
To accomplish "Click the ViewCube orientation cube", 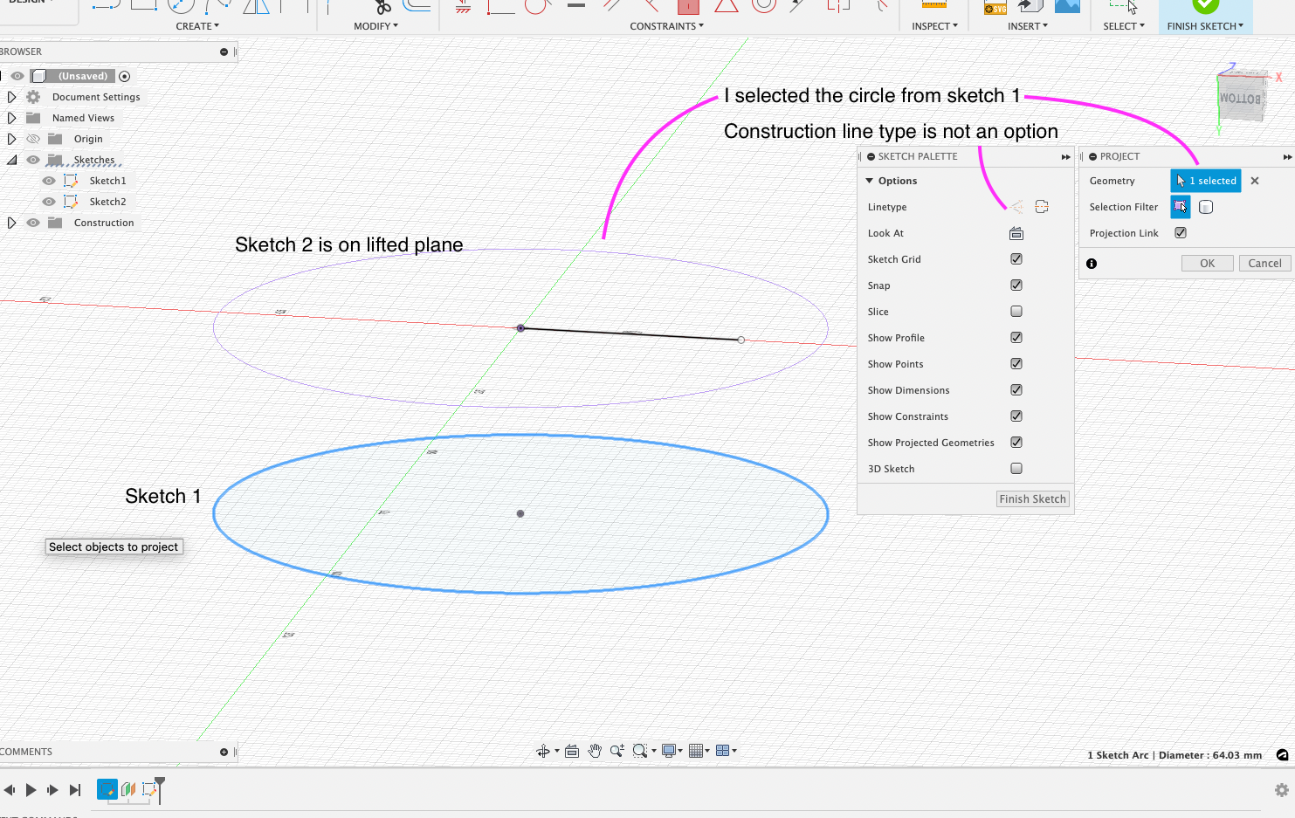I will [x=1241, y=98].
